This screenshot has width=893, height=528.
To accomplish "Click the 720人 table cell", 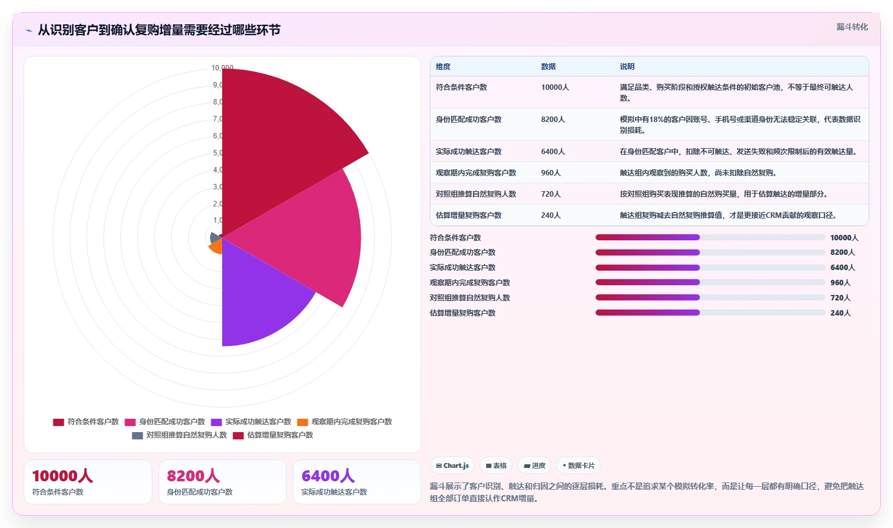I will (x=551, y=194).
